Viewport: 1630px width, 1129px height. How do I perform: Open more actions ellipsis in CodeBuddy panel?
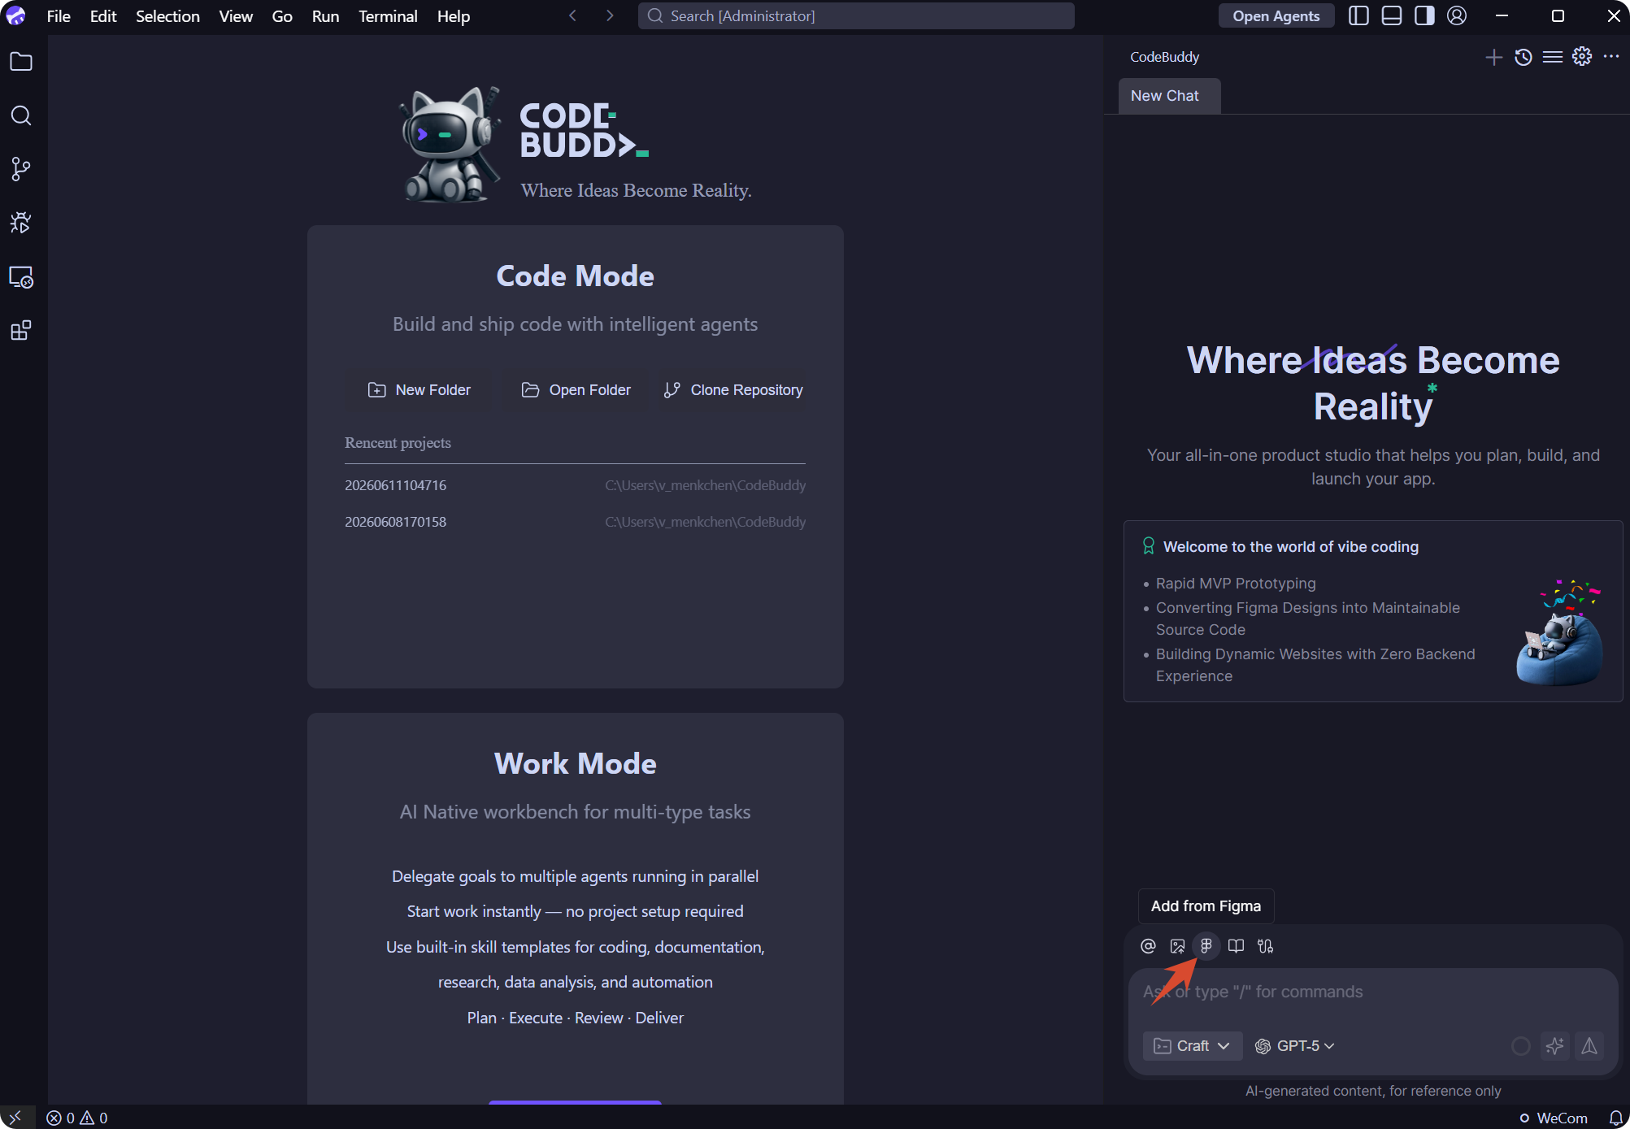(x=1611, y=57)
